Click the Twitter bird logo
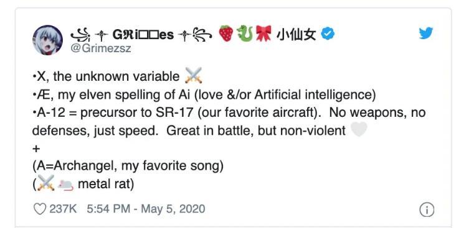Screen dimensions: 474x228 [x=426, y=33]
